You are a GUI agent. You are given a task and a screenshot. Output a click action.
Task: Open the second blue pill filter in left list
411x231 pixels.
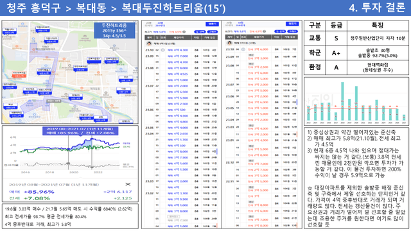point(213,31)
